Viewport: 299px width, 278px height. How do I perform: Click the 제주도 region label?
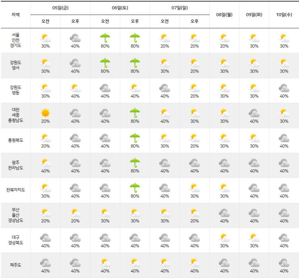click(x=15, y=265)
